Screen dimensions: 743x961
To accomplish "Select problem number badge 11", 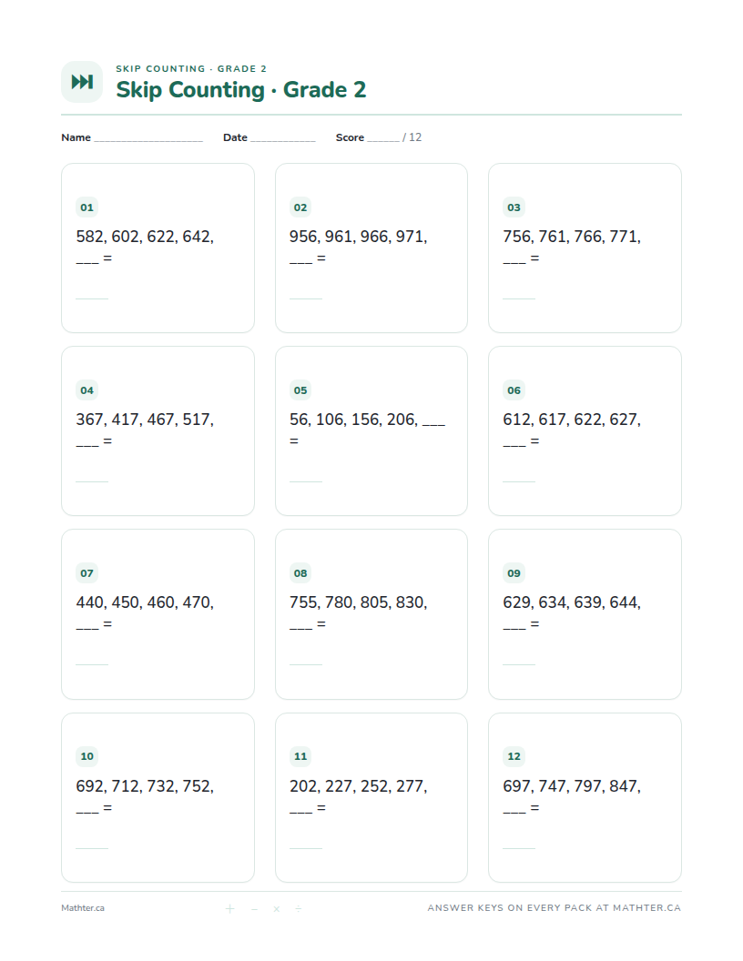I will click(300, 755).
